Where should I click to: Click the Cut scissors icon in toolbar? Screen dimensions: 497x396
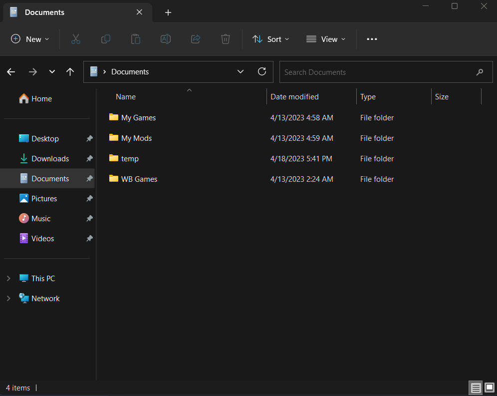point(76,39)
